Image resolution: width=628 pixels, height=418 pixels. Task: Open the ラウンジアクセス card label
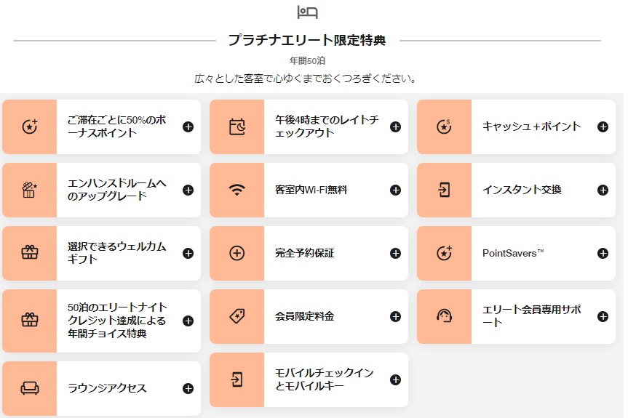[107, 388]
